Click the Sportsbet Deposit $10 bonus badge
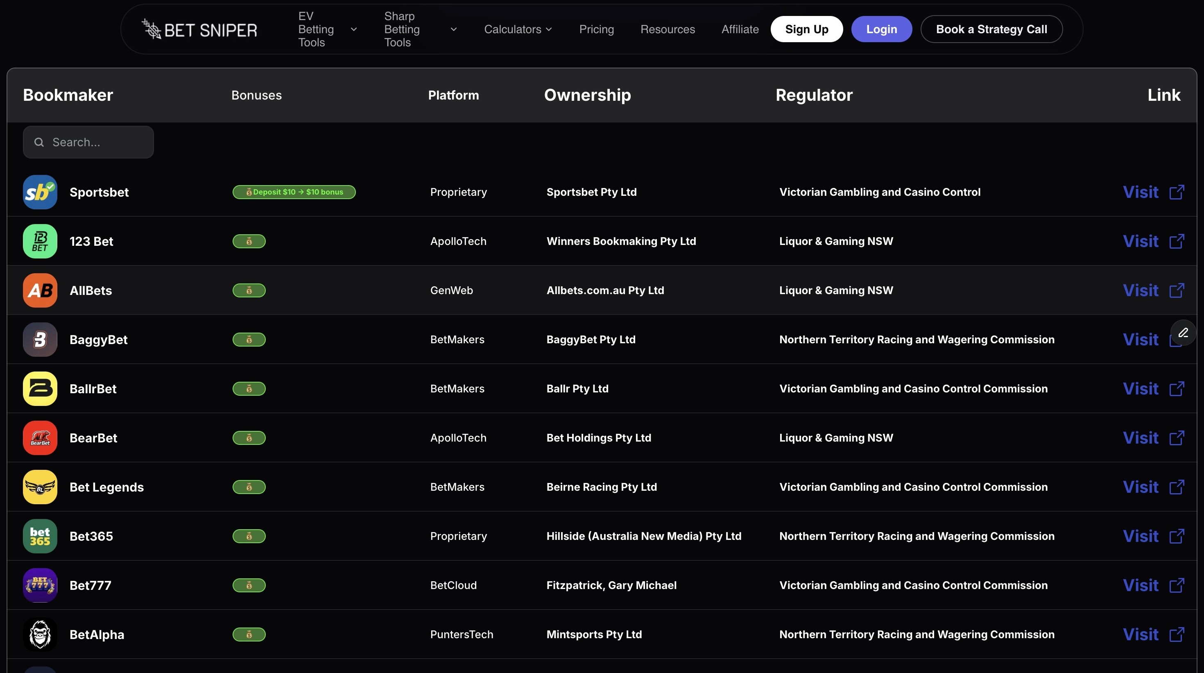 pyautogui.click(x=294, y=192)
